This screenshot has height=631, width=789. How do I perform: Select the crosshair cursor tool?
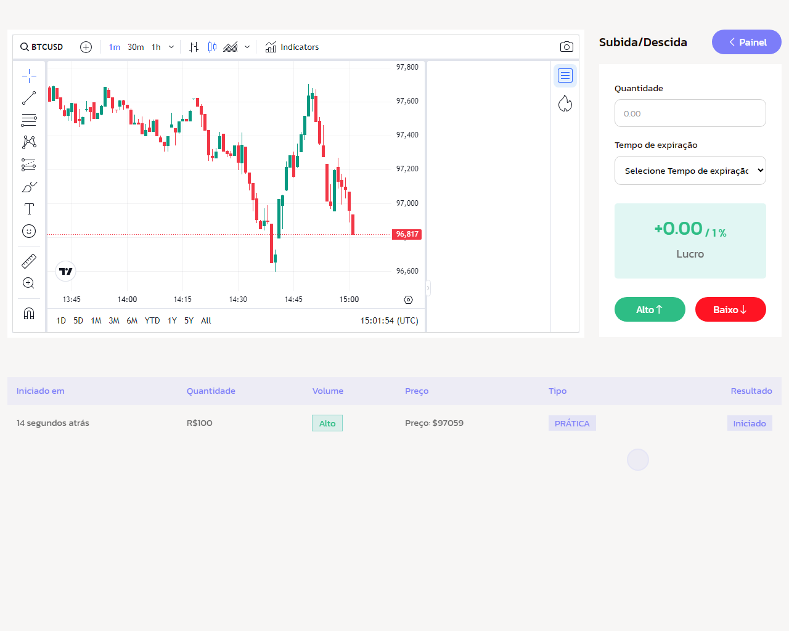point(29,76)
